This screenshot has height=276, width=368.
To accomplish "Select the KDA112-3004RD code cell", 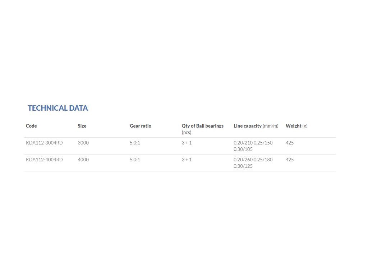I will 44,143.
